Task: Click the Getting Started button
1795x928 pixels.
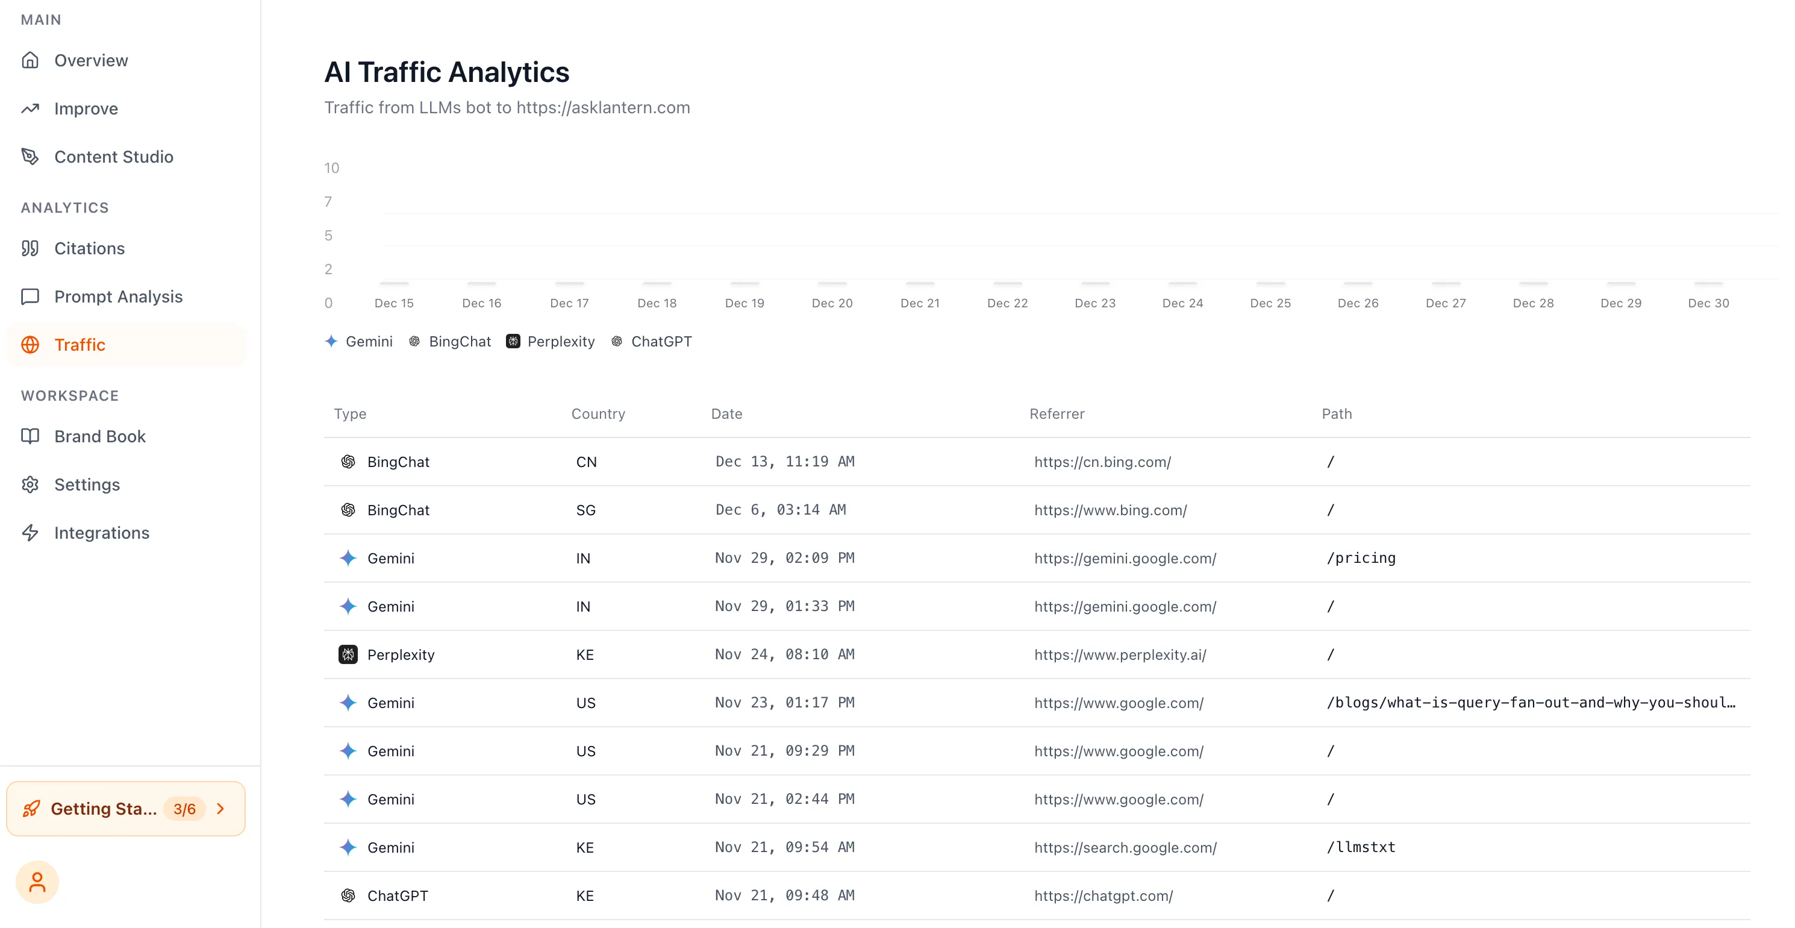Action: click(105, 809)
